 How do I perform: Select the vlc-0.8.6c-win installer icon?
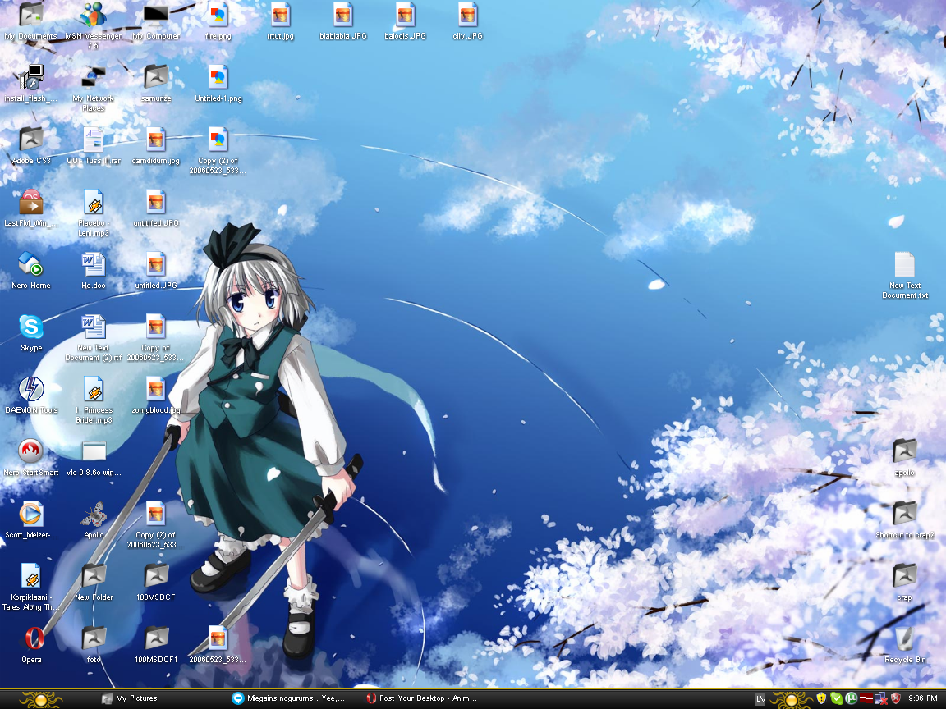click(x=94, y=457)
